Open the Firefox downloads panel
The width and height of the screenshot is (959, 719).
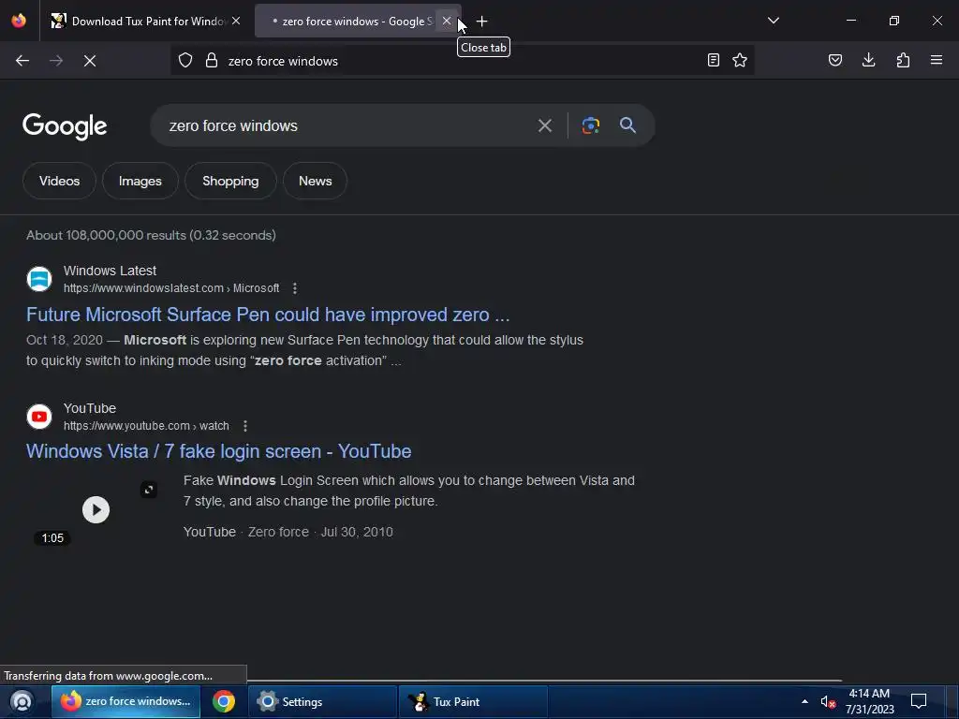pyautogui.click(x=868, y=60)
